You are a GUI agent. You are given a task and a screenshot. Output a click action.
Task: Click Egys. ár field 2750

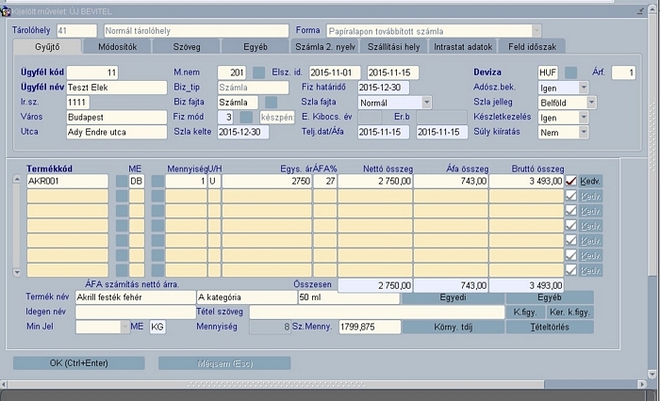coord(267,181)
